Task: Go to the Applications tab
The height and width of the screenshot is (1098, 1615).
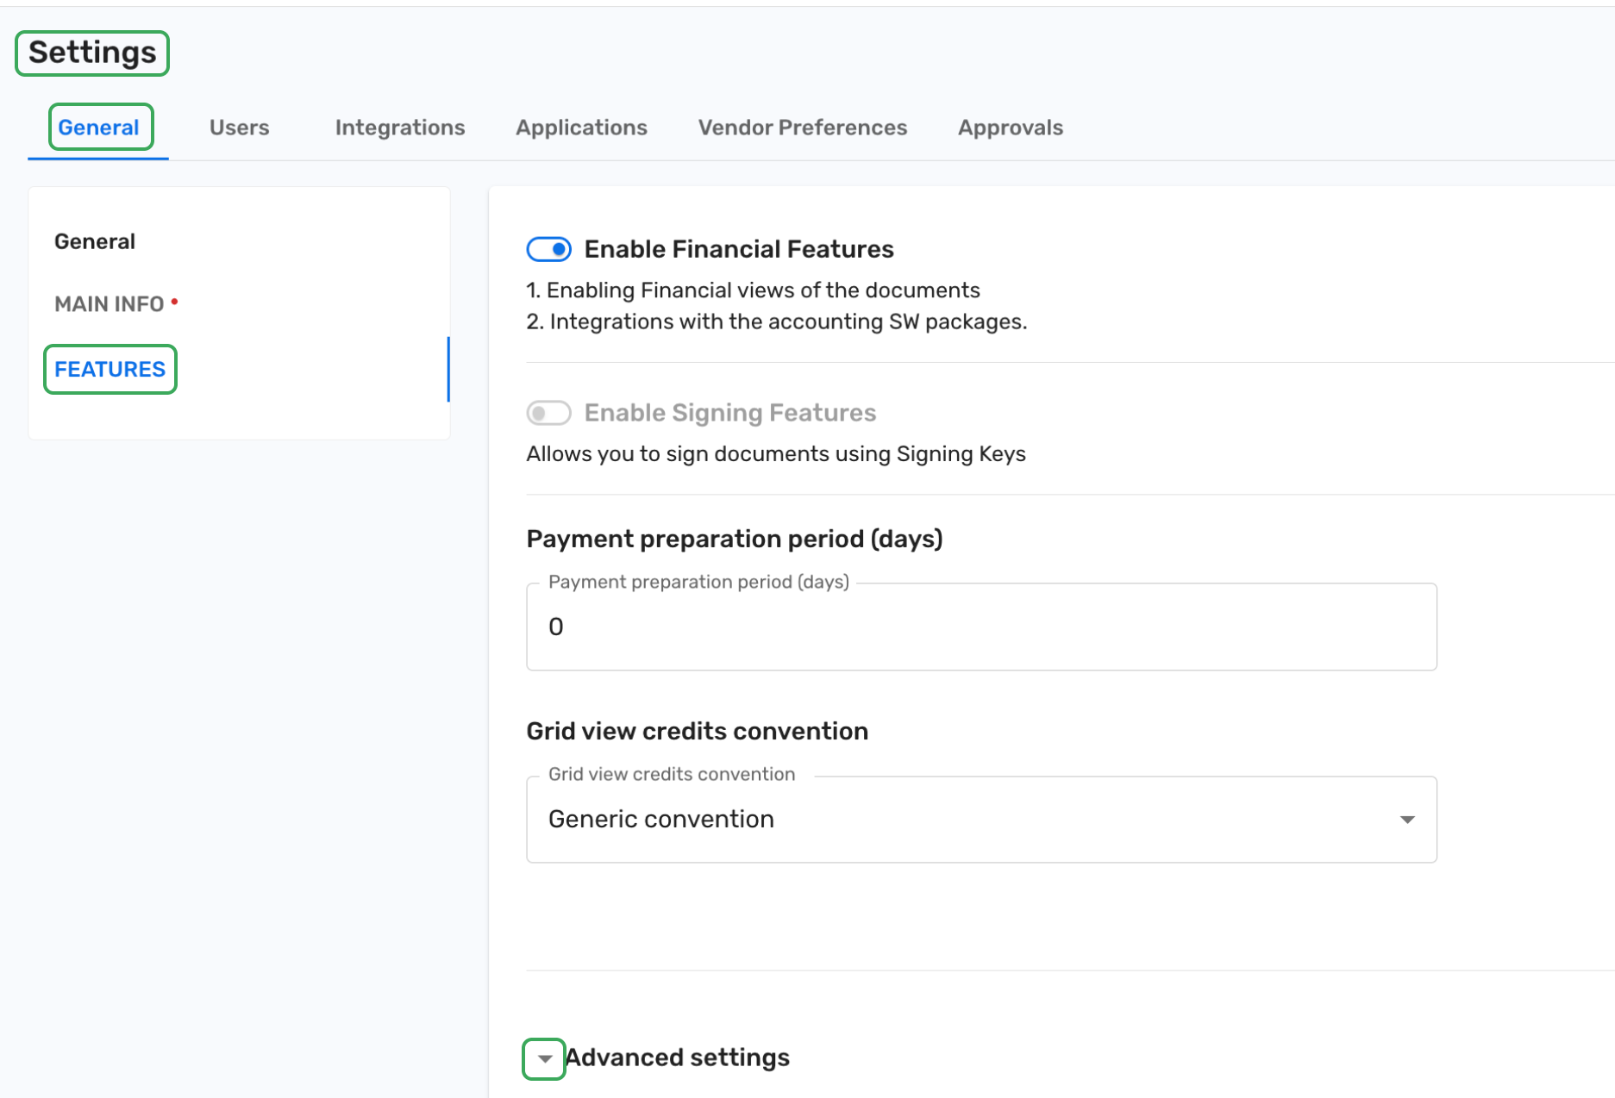Action: (581, 128)
